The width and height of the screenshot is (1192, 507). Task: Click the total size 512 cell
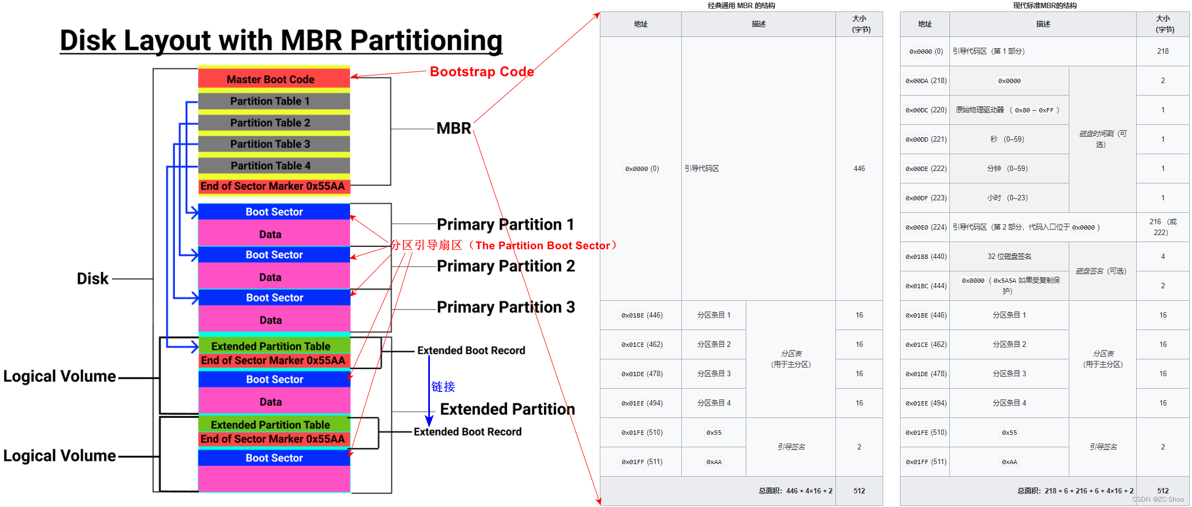coord(859,490)
